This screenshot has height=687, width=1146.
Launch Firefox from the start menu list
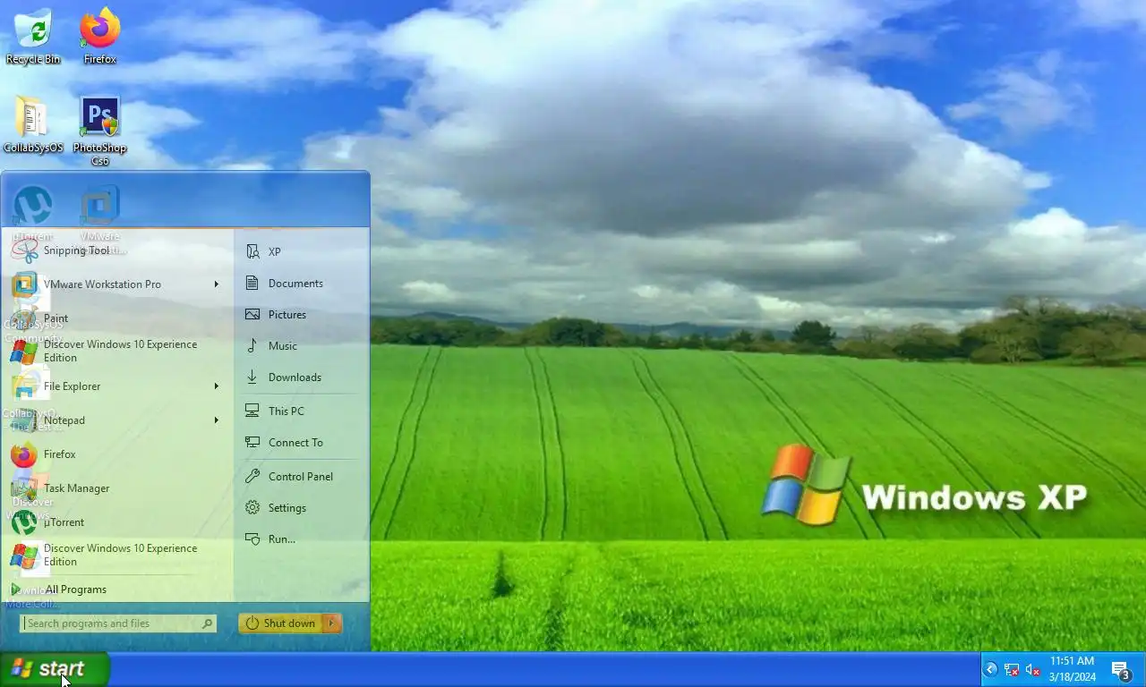[118, 454]
